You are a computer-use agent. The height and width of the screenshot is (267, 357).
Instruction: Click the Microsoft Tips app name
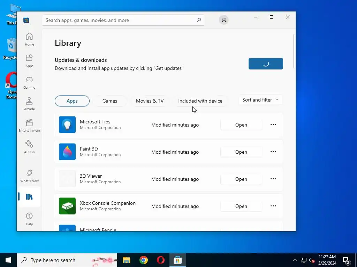click(95, 122)
